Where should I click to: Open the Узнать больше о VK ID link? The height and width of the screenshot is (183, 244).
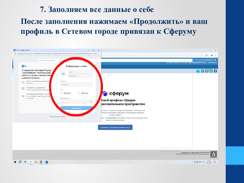57,117
